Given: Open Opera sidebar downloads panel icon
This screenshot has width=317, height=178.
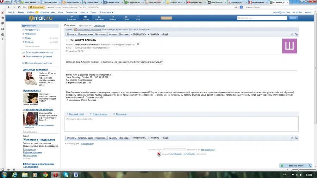Looking at the screenshot, I should tap(2, 29).
